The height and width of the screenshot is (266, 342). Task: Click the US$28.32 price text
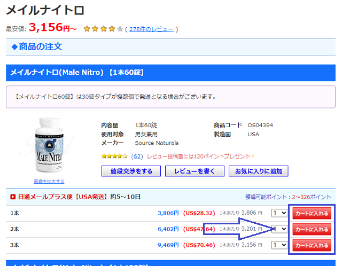[199, 213]
